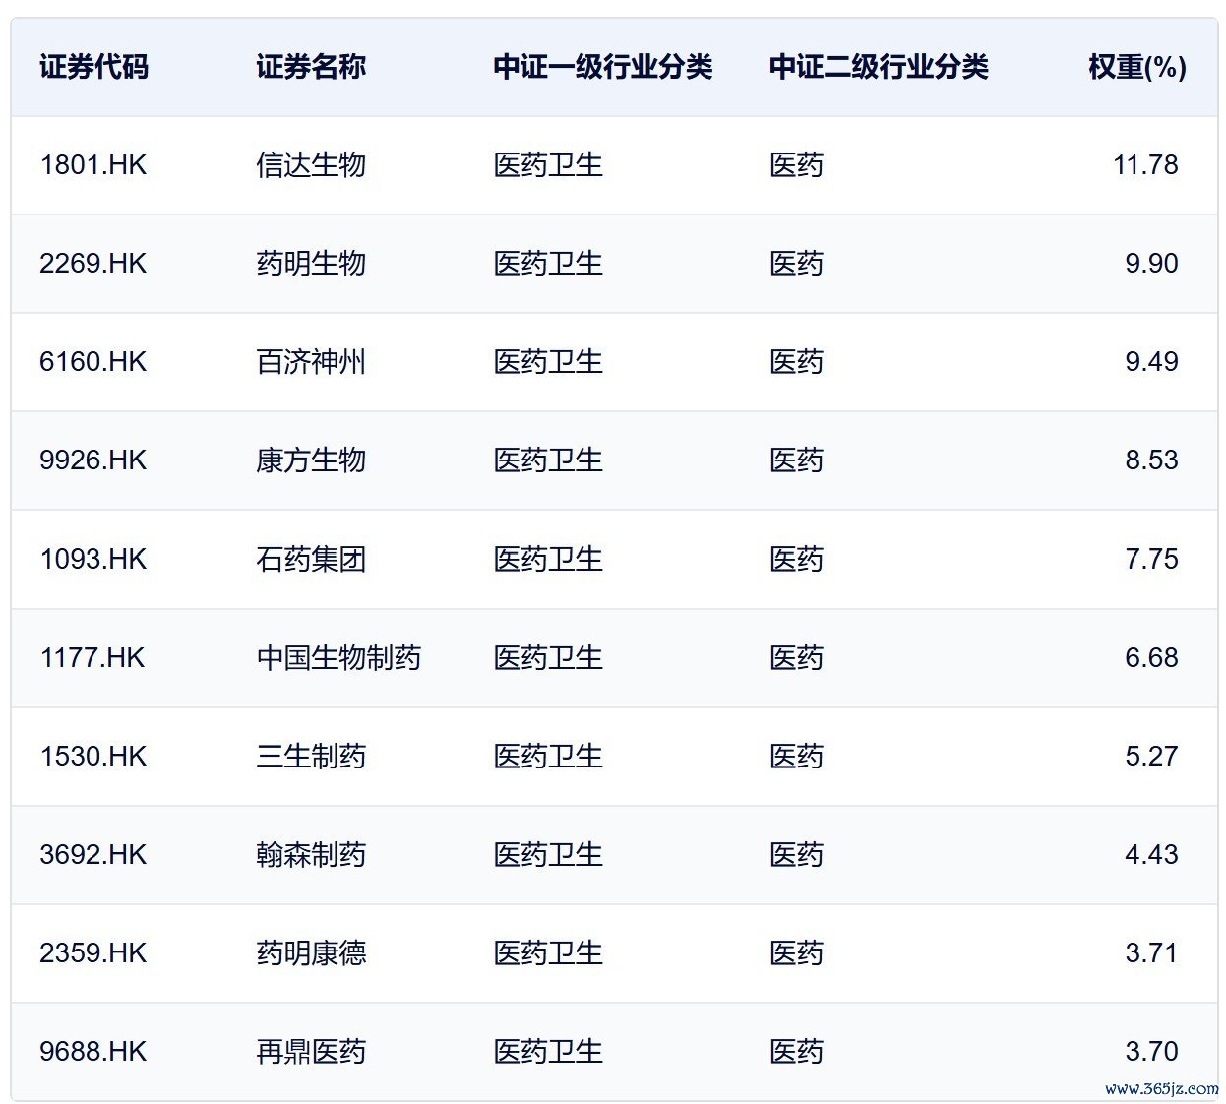Viewport: 1226px width, 1104px height.
Task: Click weight value 3.70
Action: [1151, 1051]
